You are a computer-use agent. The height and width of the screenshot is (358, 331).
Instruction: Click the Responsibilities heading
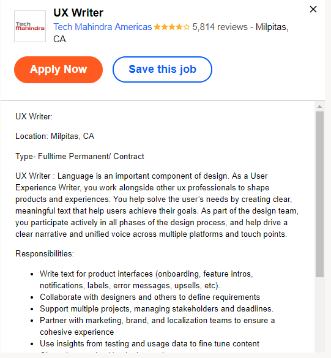[45, 253]
